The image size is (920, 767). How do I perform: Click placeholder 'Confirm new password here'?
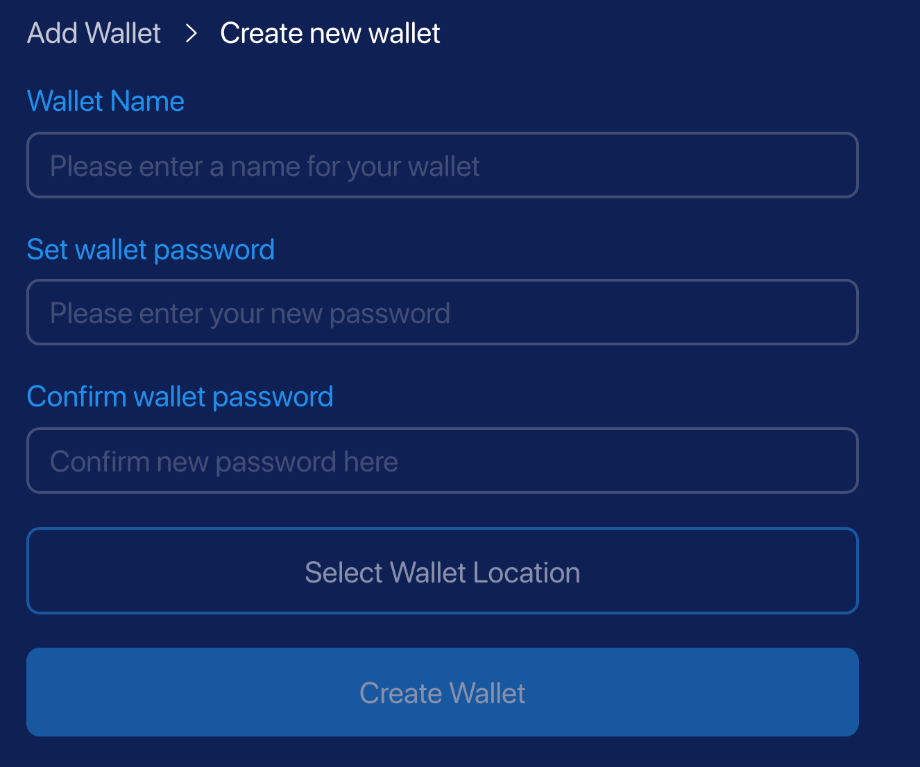[x=224, y=462]
